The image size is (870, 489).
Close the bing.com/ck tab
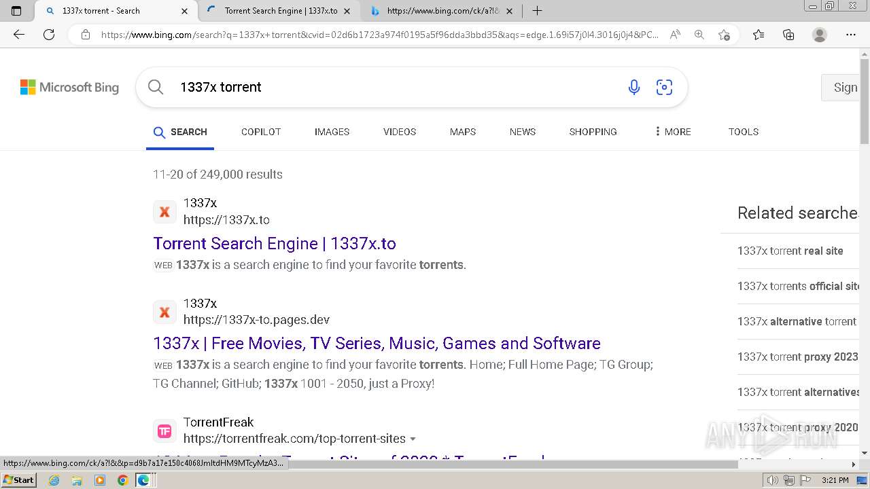[510, 11]
